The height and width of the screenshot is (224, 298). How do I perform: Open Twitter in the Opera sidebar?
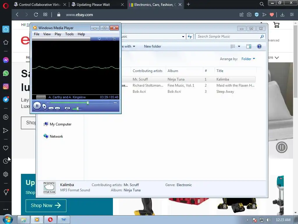tap(6, 99)
